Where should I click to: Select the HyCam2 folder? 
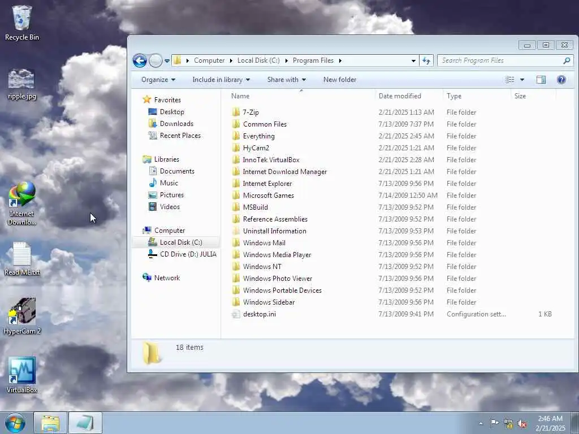(256, 148)
